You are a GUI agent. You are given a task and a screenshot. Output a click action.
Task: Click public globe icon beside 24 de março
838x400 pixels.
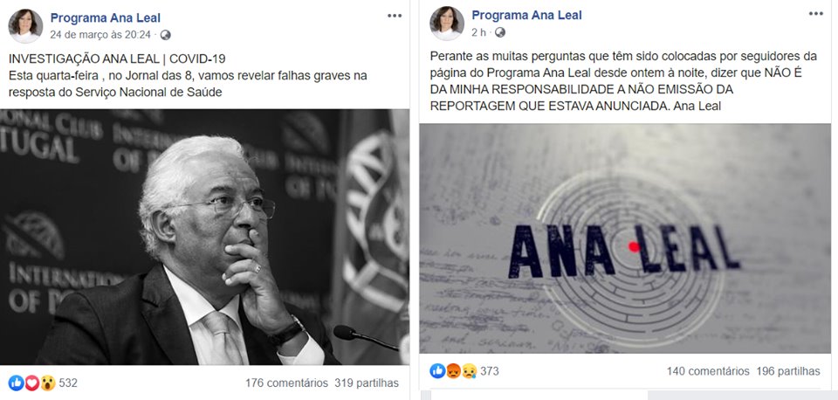(x=166, y=35)
